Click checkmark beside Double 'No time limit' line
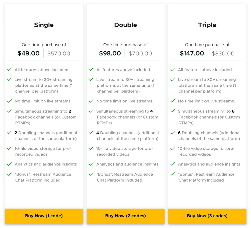The height and width of the screenshot is (228, 251). (91, 101)
